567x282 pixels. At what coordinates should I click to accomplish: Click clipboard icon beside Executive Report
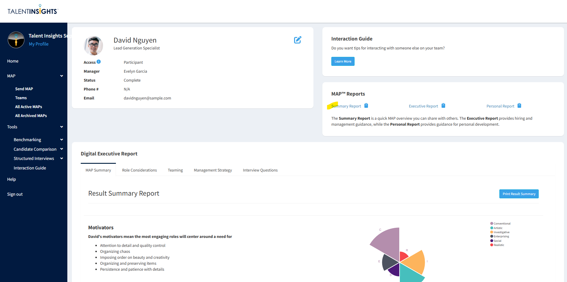(x=443, y=106)
